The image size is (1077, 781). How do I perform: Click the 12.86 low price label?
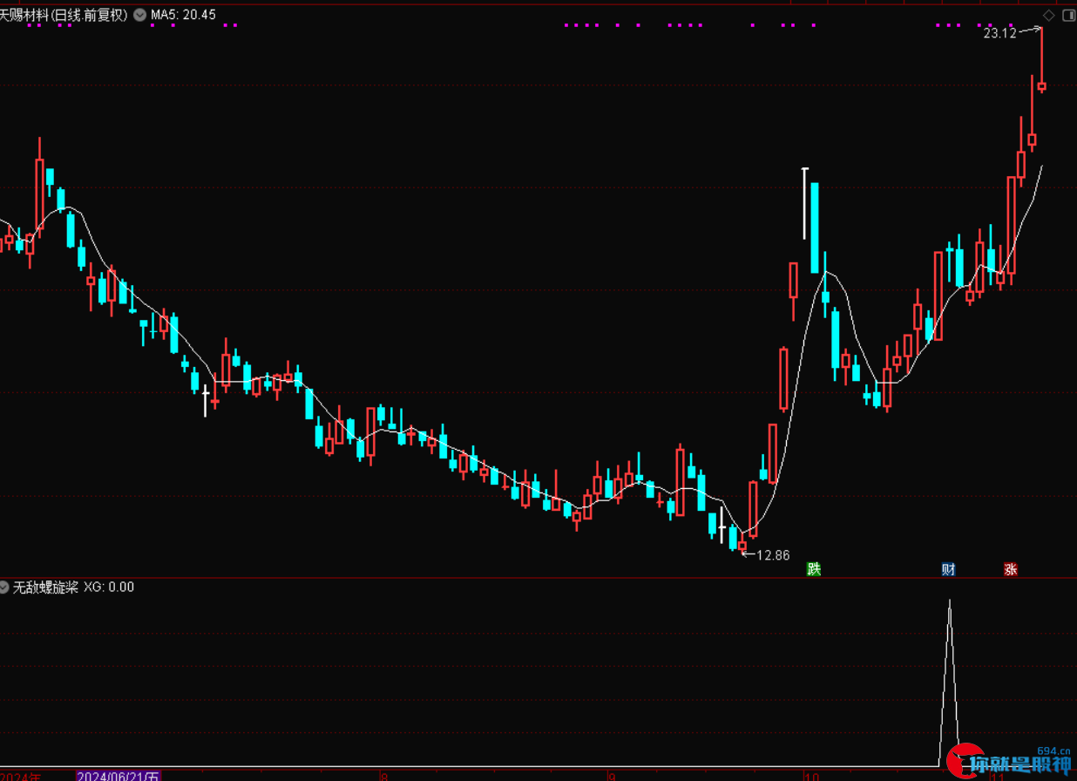[773, 555]
